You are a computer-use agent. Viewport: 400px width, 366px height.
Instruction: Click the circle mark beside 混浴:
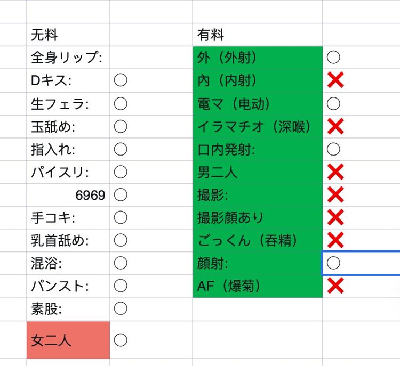tap(121, 263)
